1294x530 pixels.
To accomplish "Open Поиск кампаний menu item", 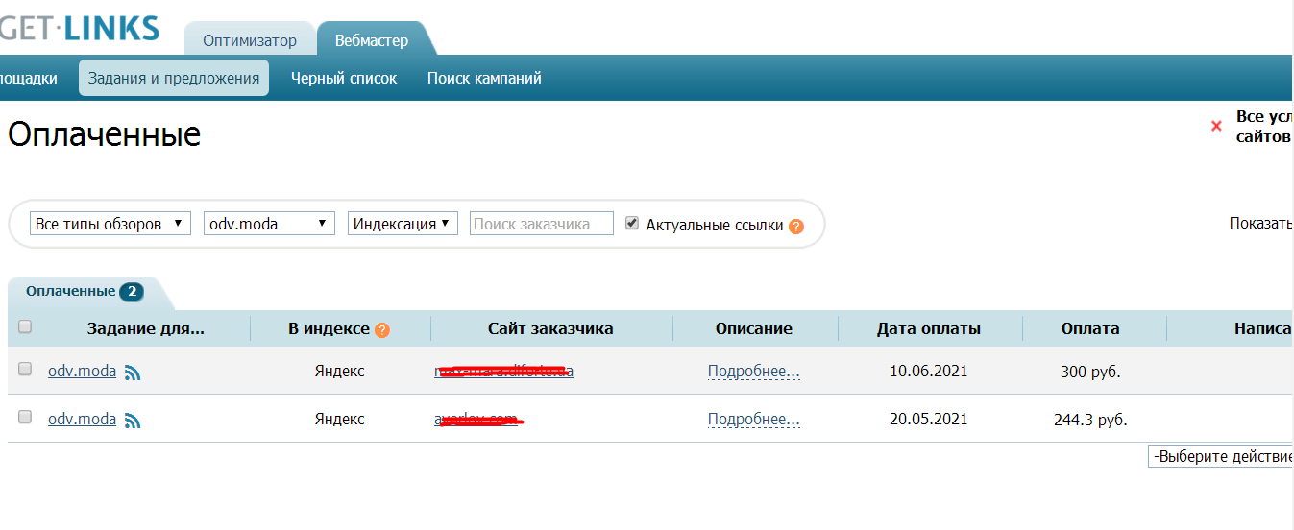I will coord(484,78).
